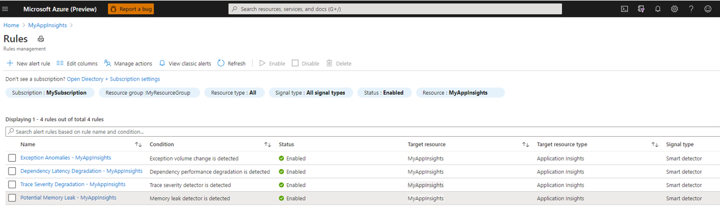The image size is (720, 207).
Task: Click the Refresh toolbar command
Action: 231,64
